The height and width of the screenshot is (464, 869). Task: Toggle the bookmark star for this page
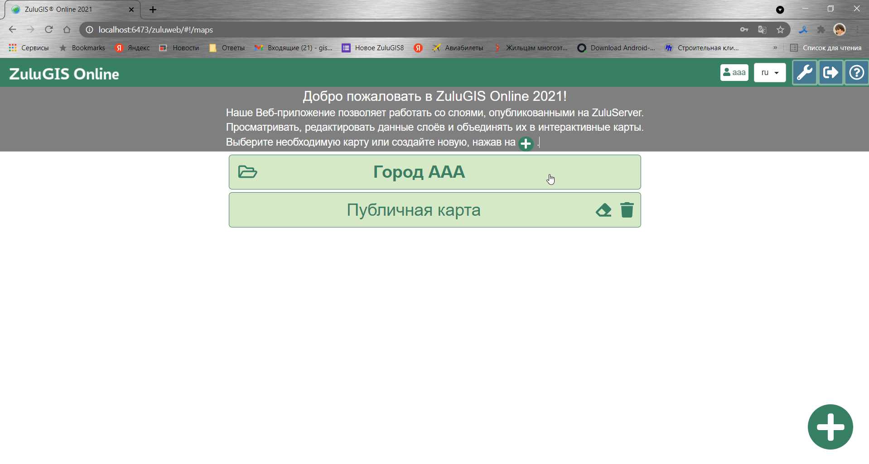tap(780, 29)
